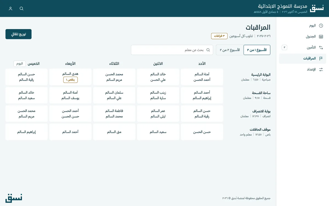Focus the بحث عن معلم search field
Image resolution: width=329 pixels, height=206 pixels.
pos(172,50)
